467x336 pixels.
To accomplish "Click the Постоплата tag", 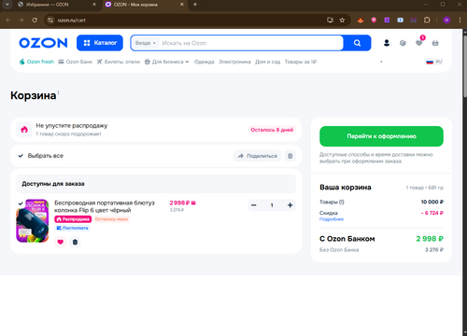I will pos(72,228).
